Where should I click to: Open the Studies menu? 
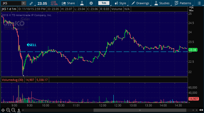click(162, 3)
